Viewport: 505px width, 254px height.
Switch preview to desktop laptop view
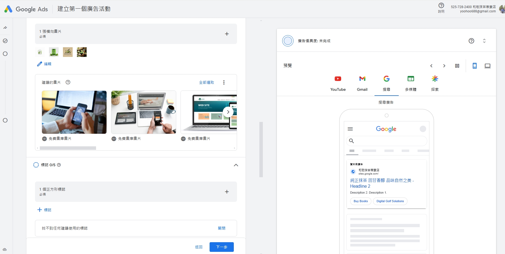[488, 66]
